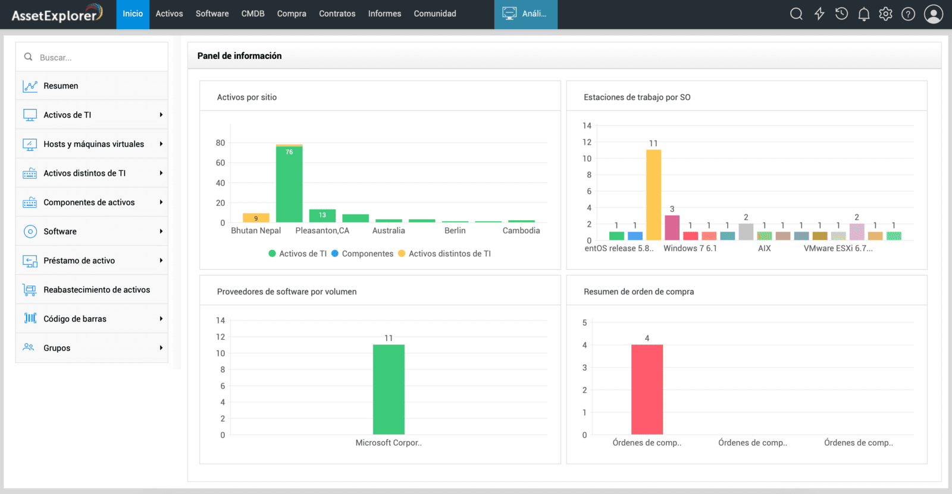Open the help question mark icon
The width and height of the screenshot is (952, 494).
[908, 14]
